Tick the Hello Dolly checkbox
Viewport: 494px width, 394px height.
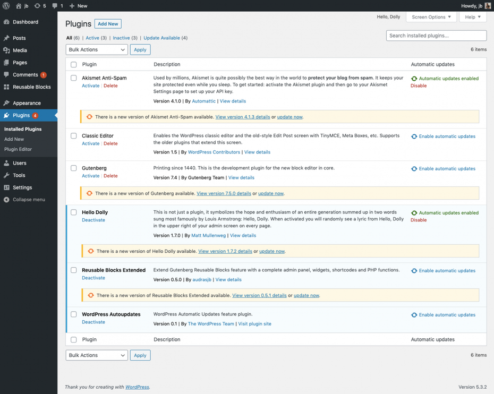click(x=74, y=212)
